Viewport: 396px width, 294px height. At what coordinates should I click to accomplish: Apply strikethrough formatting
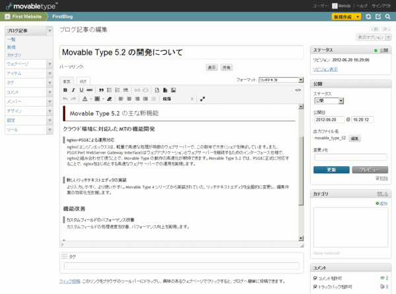[x=89, y=90]
